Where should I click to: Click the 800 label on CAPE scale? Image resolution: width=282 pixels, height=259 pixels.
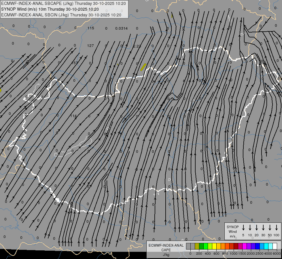click(x=225, y=254)
